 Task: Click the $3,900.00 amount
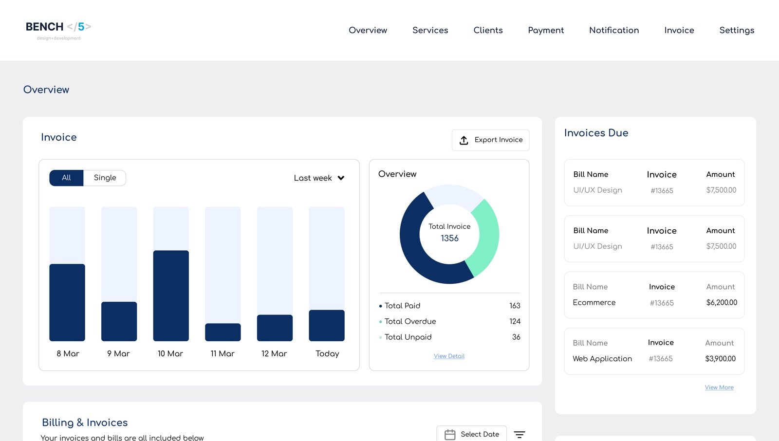click(x=720, y=359)
